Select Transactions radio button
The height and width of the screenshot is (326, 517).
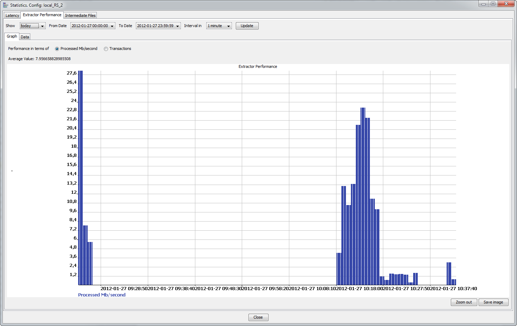(x=106, y=49)
